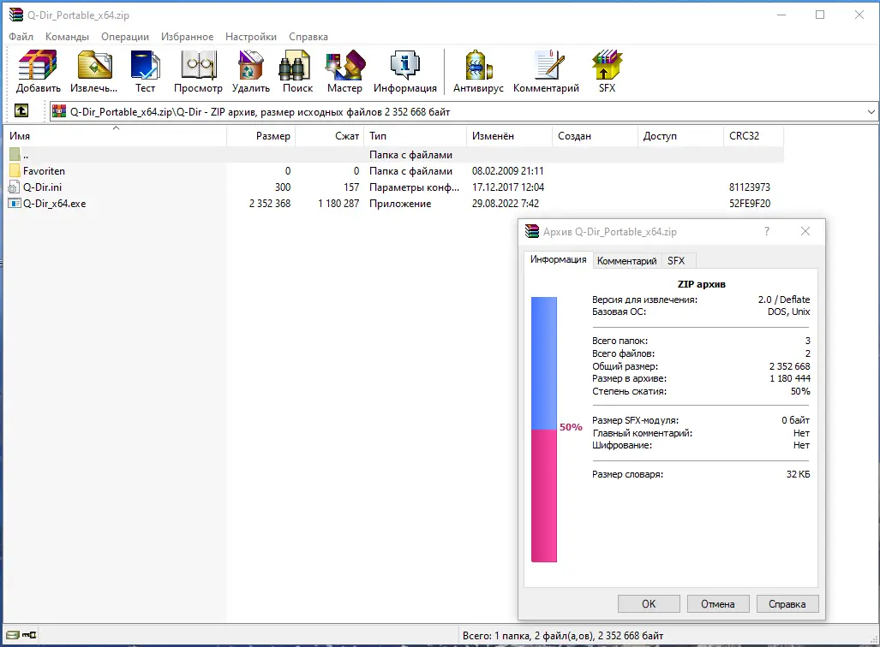Click the 2 352 368 size cell
880x647 pixels.
[x=270, y=204]
